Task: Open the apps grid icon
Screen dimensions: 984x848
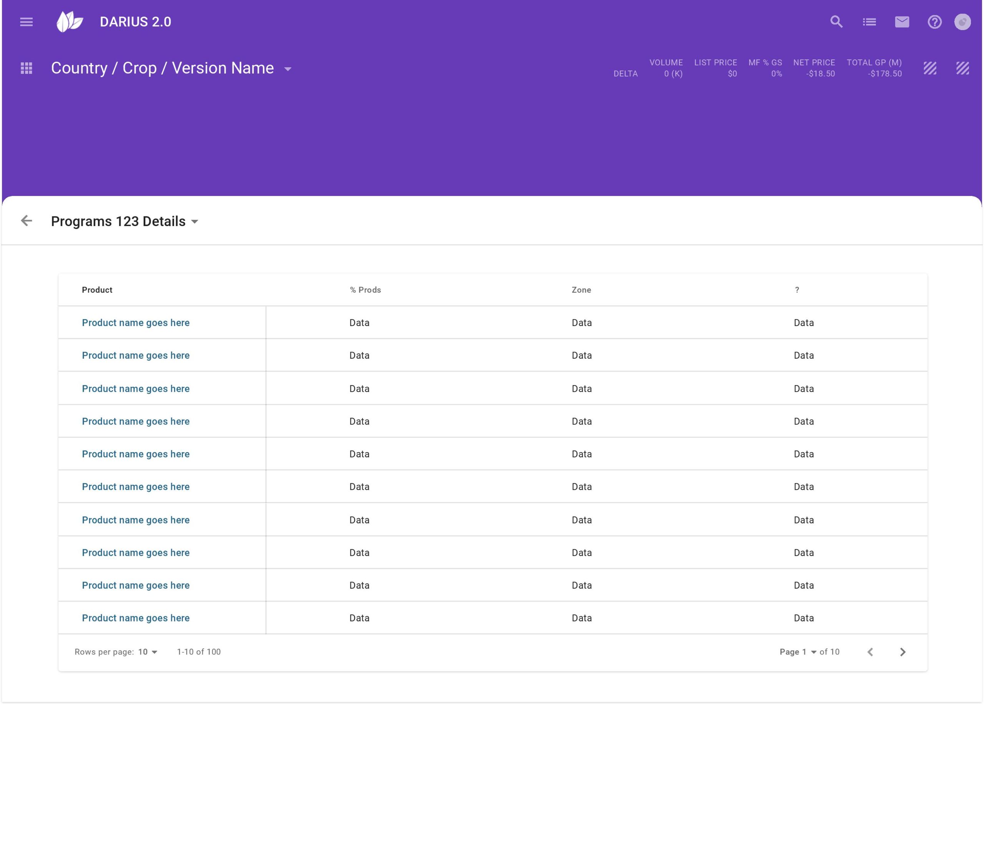Action: coord(27,68)
